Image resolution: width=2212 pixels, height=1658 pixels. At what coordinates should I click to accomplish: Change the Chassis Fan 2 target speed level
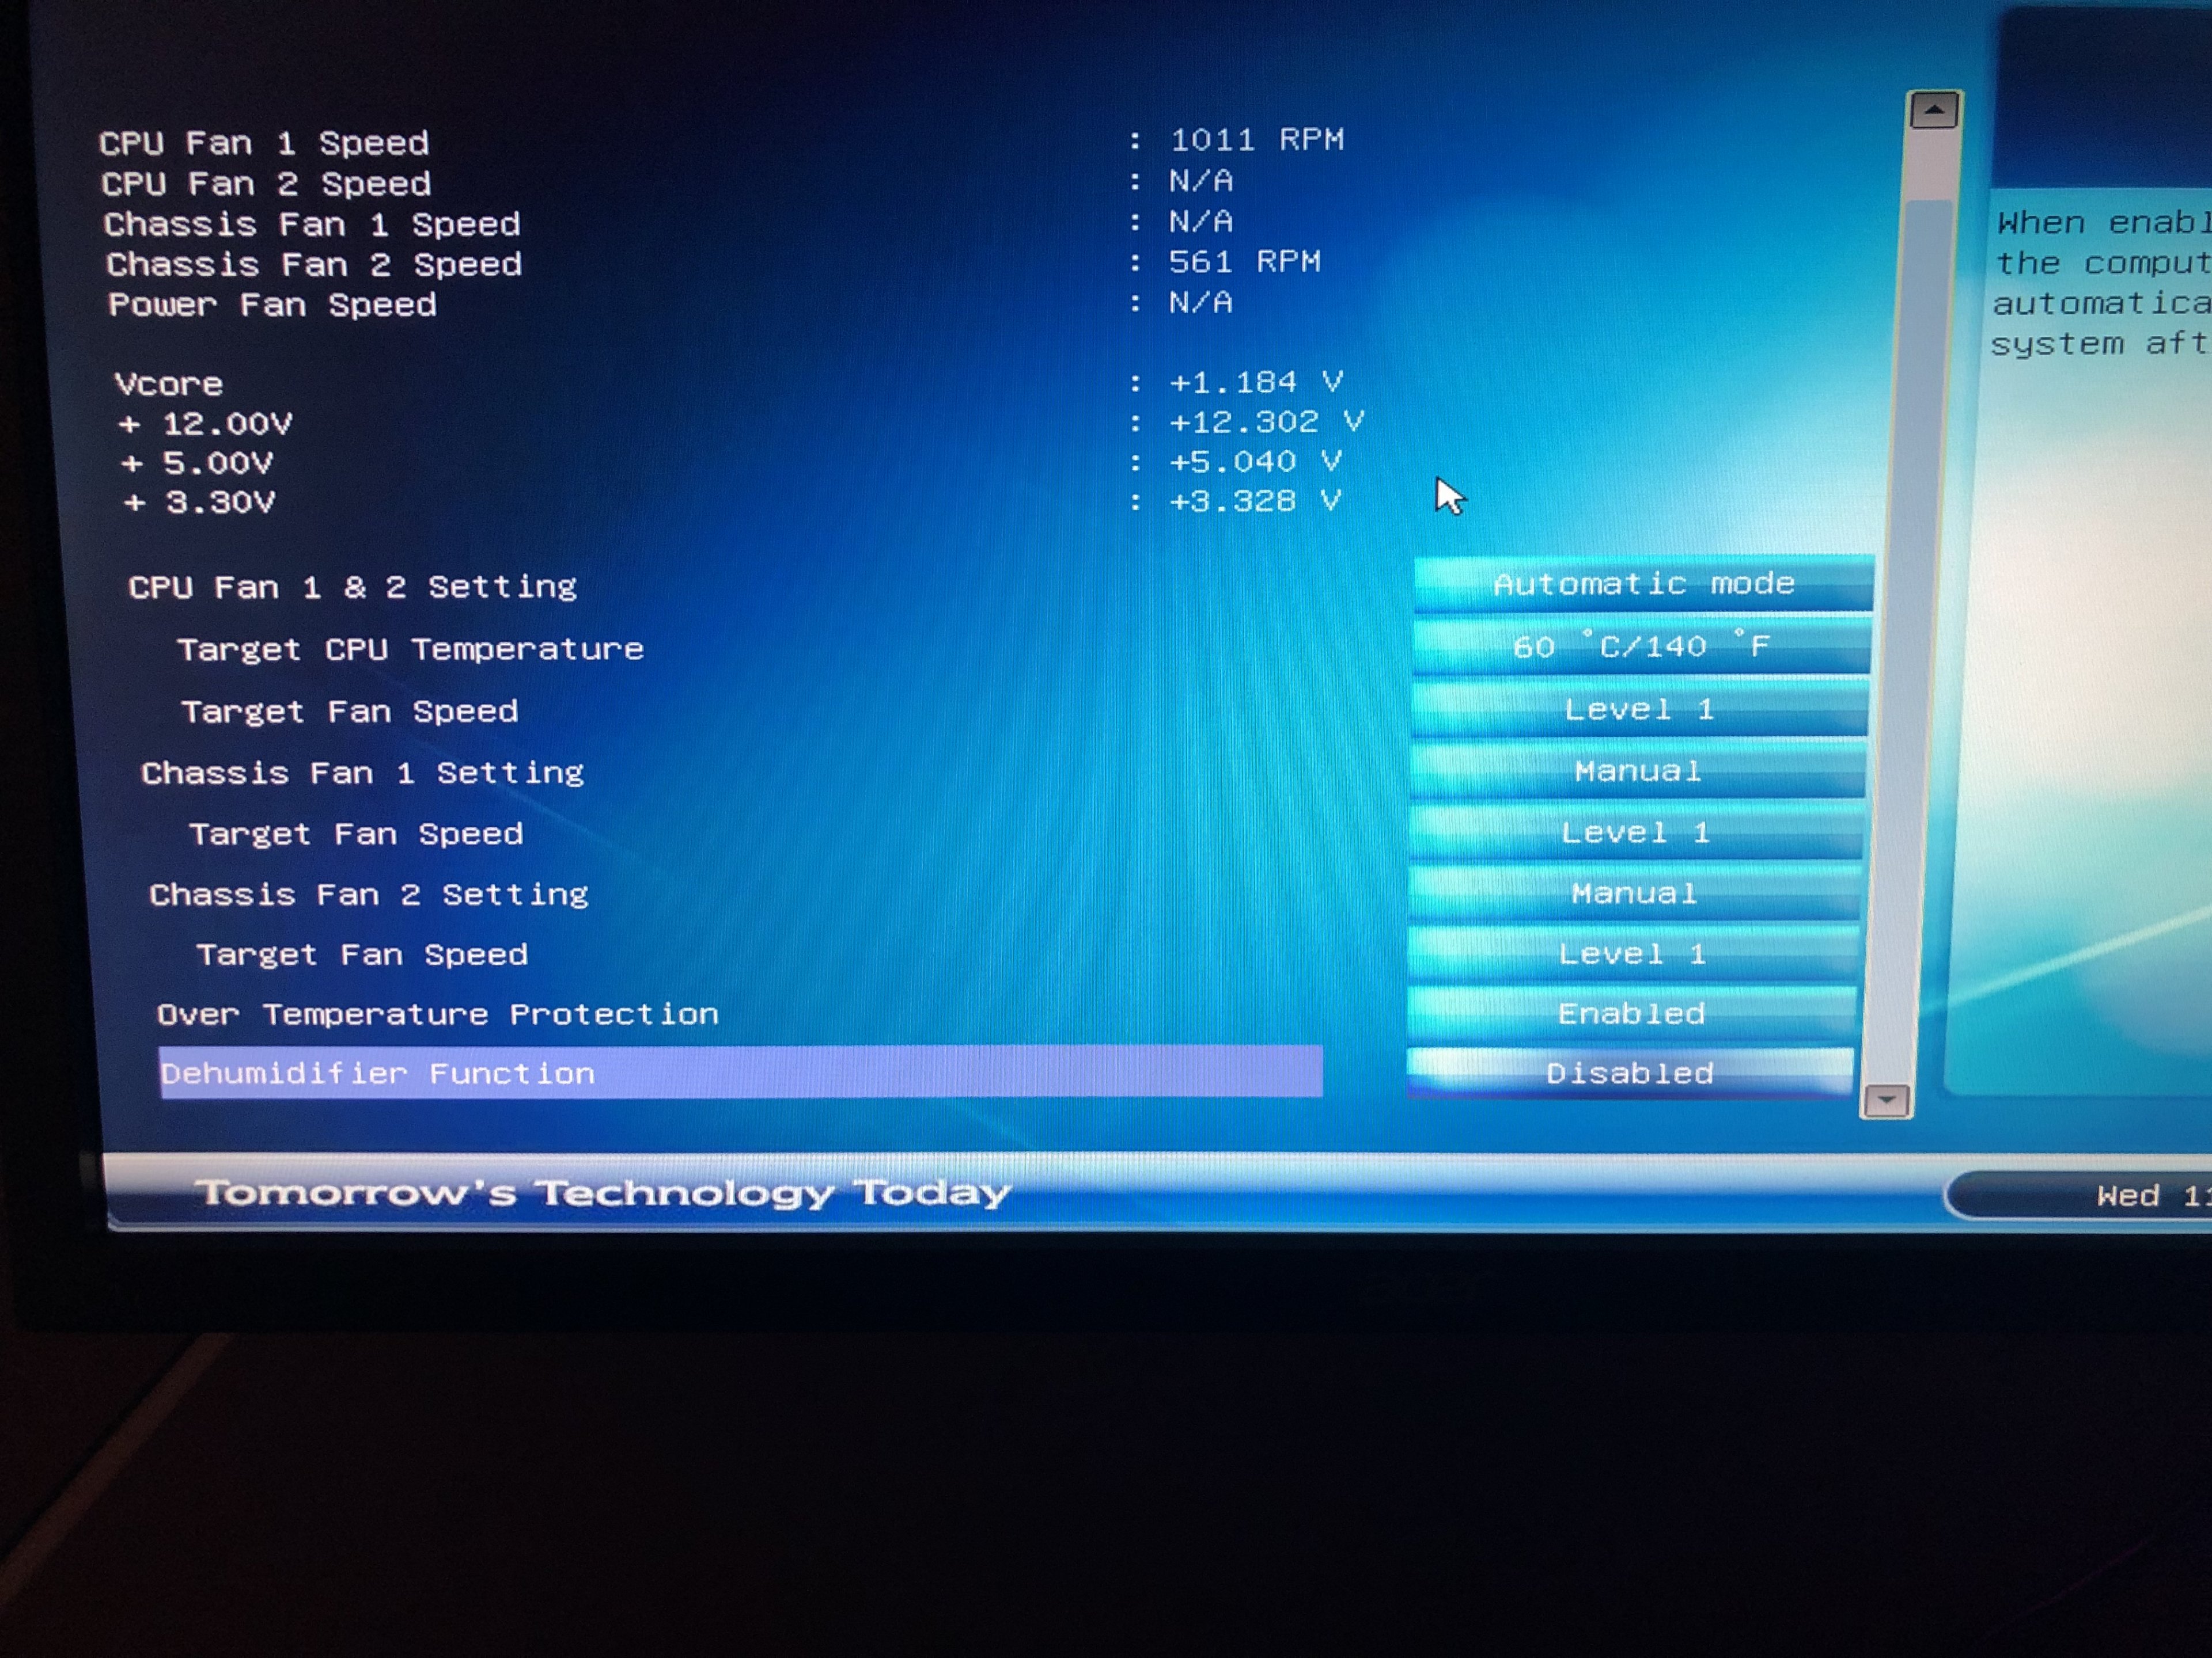1632,953
